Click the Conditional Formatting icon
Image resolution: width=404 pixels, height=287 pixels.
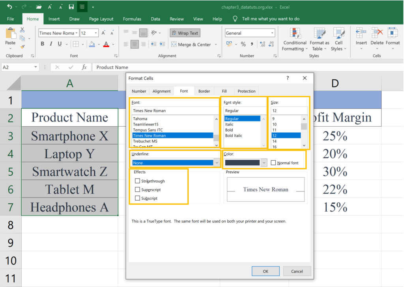[295, 34]
